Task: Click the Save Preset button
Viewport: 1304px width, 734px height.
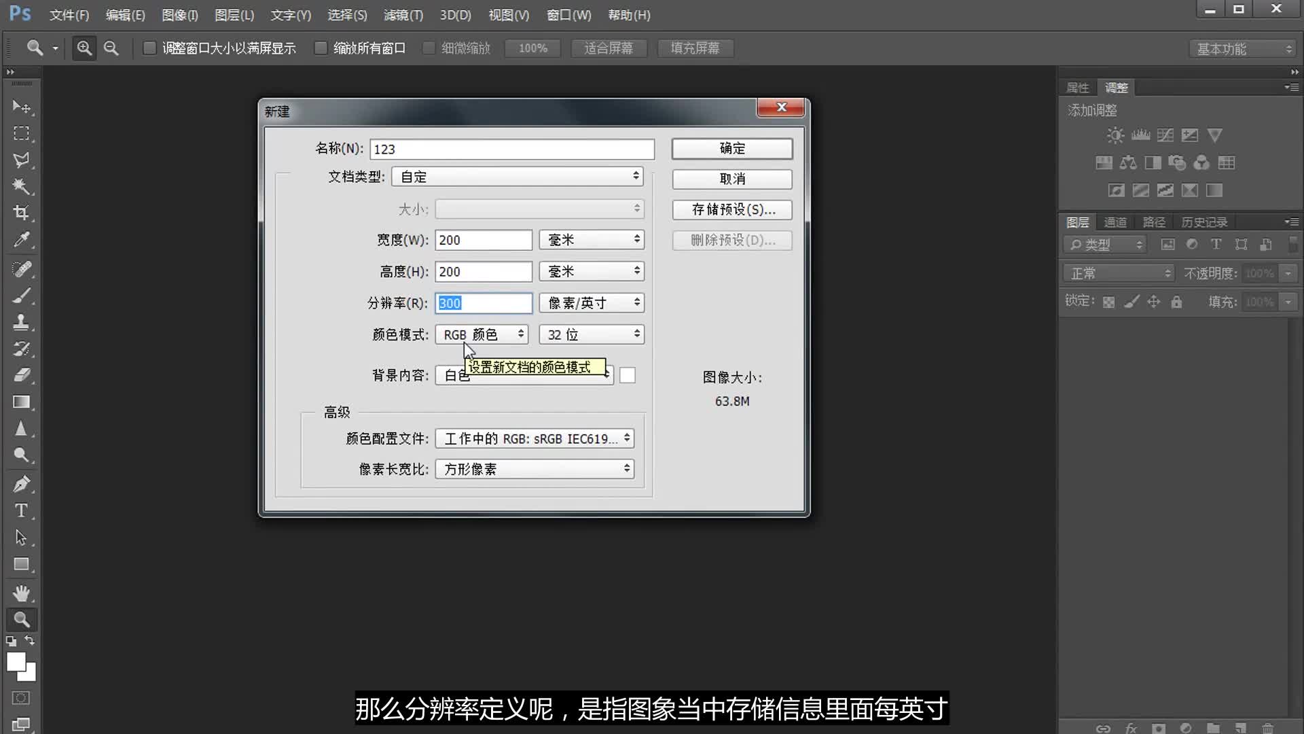Action: pyautogui.click(x=731, y=209)
